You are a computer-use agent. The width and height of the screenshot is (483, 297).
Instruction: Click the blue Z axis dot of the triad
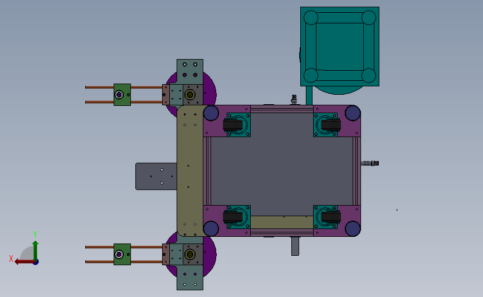click(36, 262)
